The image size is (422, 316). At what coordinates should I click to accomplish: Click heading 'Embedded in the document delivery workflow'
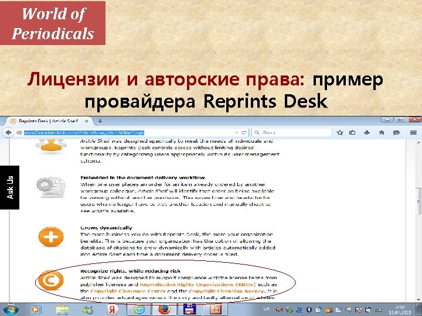pyautogui.click(x=142, y=178)
